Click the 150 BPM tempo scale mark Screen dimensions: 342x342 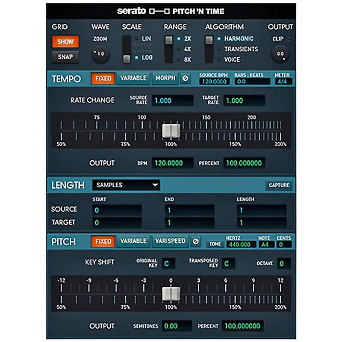(x=206, y=118)
